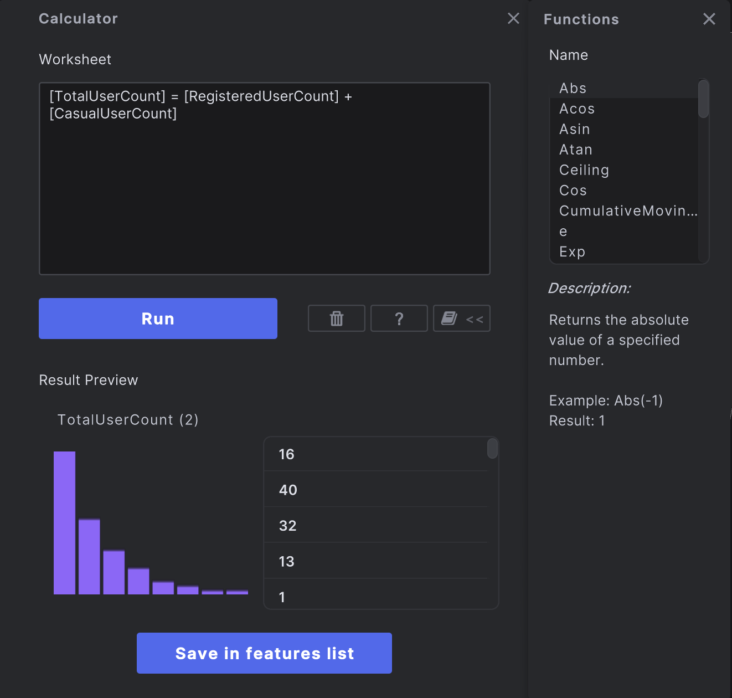
Task: Run the worksheet formula
Action: click(x=158, y=319)
